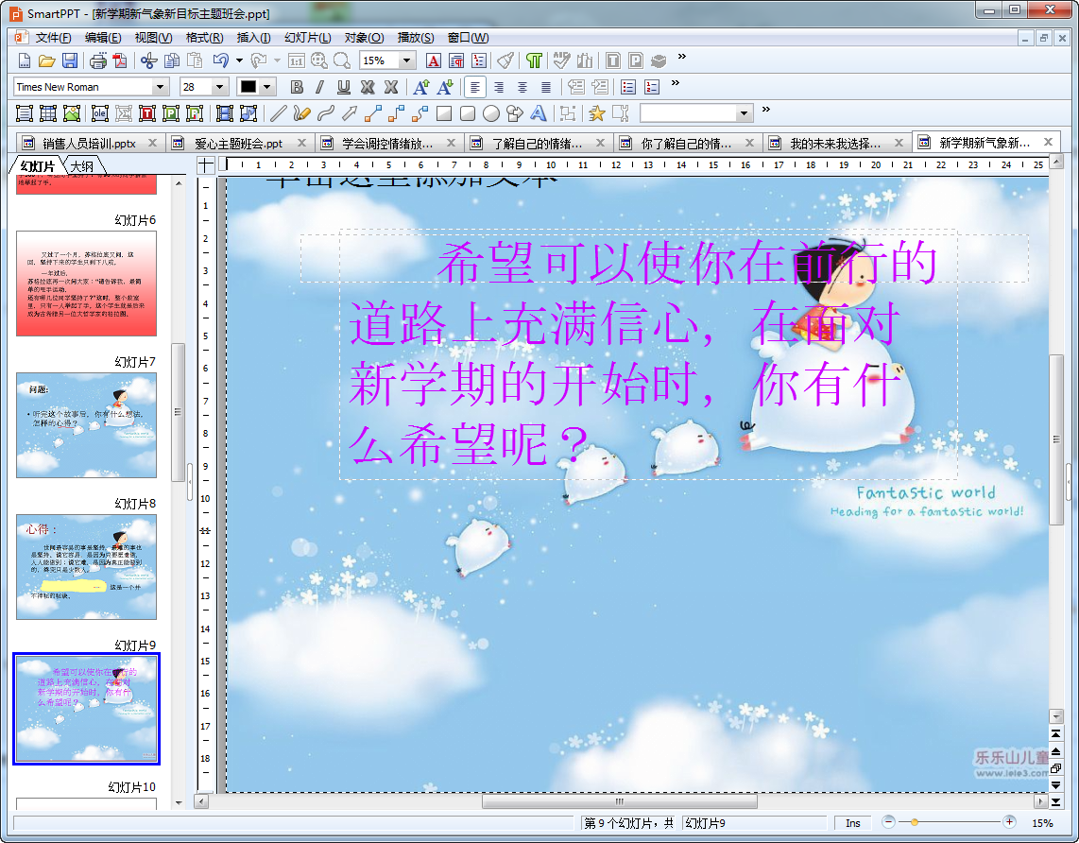Open the 格式(R) menu
This screenshot has width=1079, height=843.
204,37
